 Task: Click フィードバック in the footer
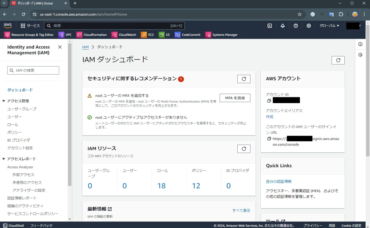41,225
